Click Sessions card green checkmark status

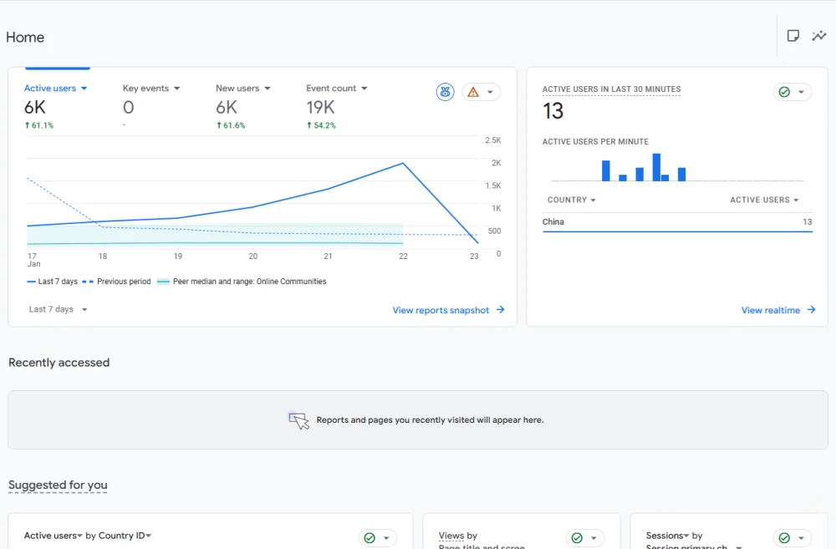tap(792, 538)
